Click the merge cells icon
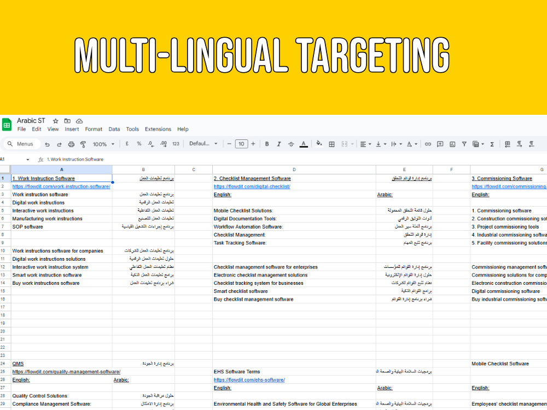 pos(344,144)
